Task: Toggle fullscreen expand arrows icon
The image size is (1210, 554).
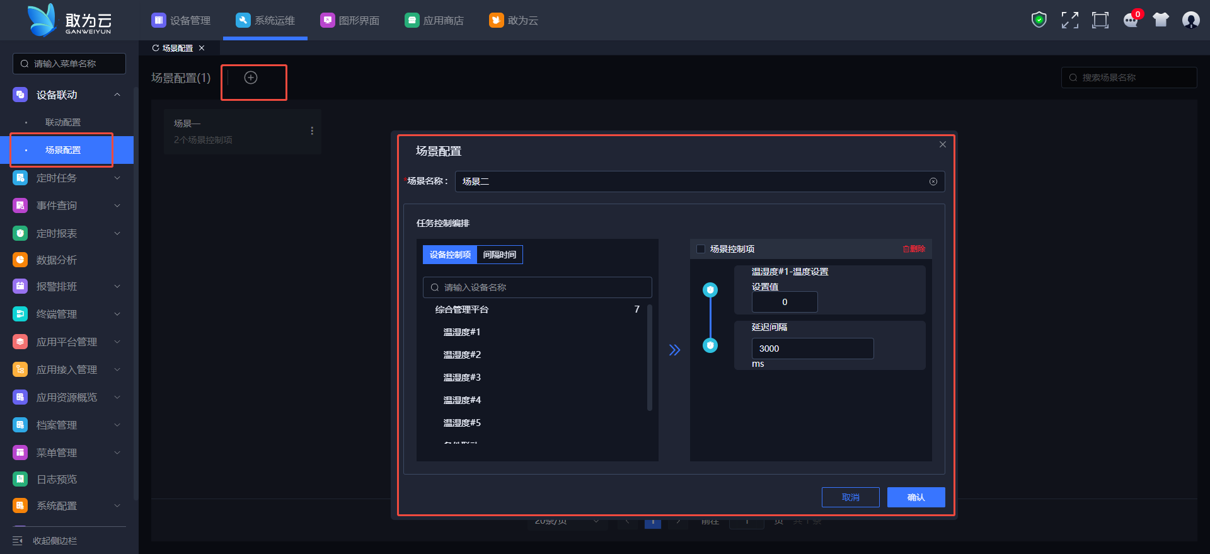Action: (x=1069, y=20)
